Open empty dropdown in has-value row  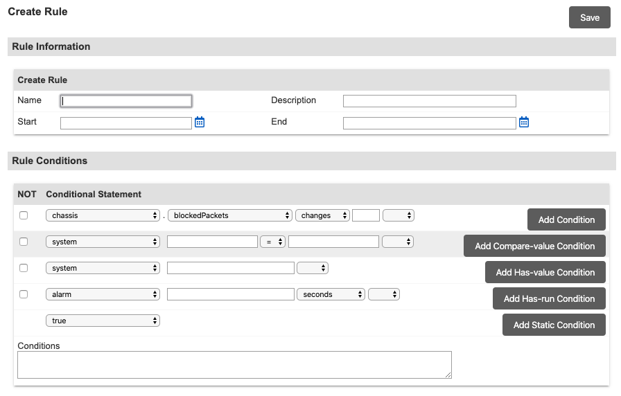click(x=313, y=268)
